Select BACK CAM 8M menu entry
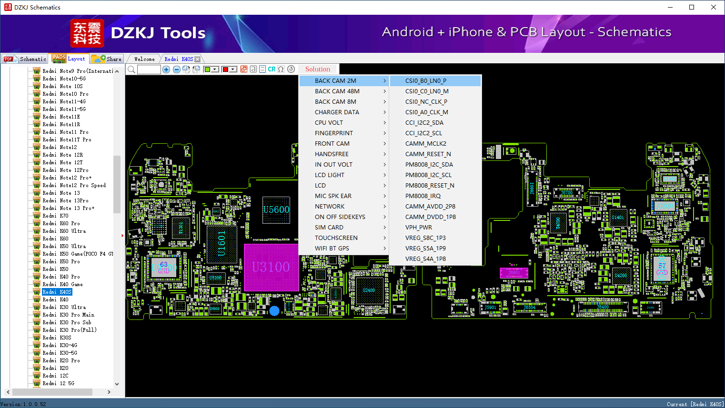The width and height of the screenshot is (725, 408). (x=343, y=102)
